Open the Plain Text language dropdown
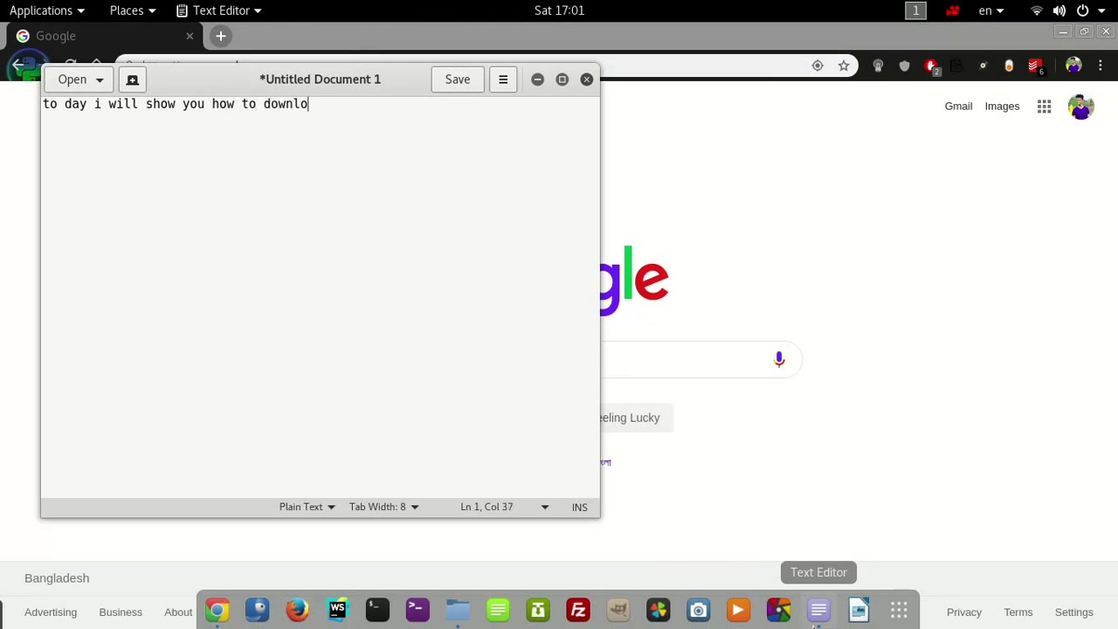This screenshot has width=1118, height=629. click(x=307, y=507)
